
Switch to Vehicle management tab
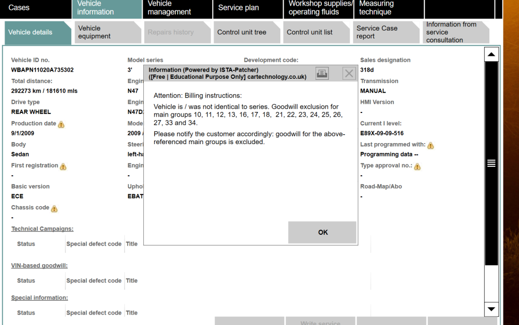pos(177,8)
